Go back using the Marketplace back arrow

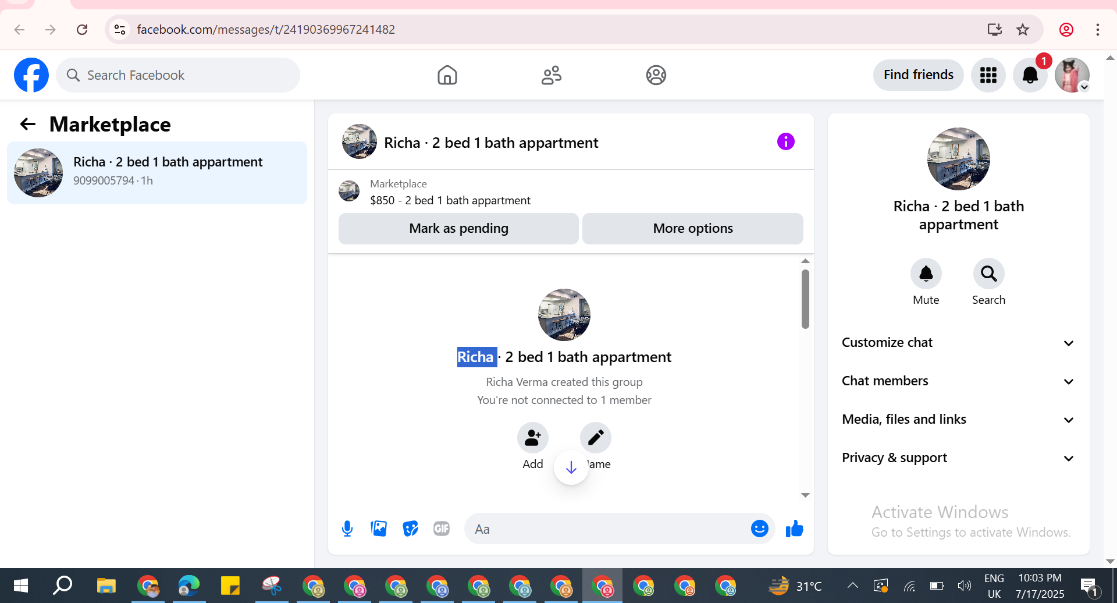28,124
